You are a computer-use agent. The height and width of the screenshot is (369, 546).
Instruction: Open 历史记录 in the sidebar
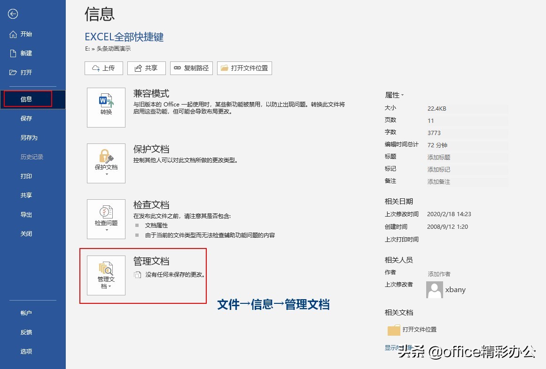point(33,157)
